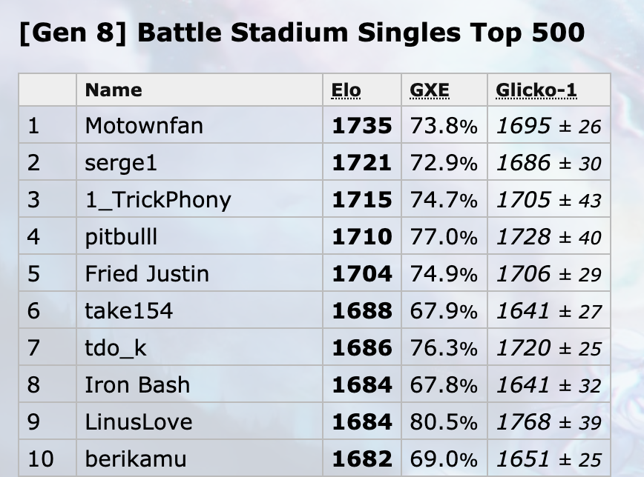The width and height of the screenshot is (644, 477).
Task: Click LinusLove's name in row nine
Action: point(139,422)
